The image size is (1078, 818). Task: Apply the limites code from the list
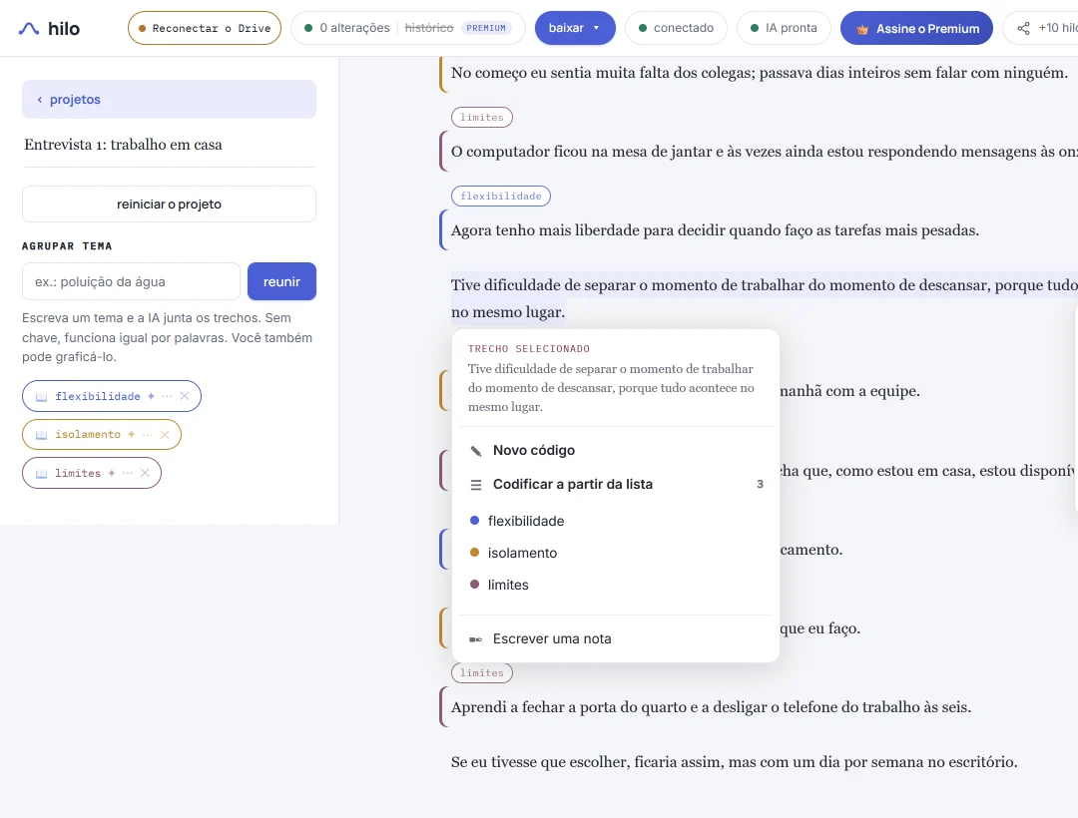point(615,586)
